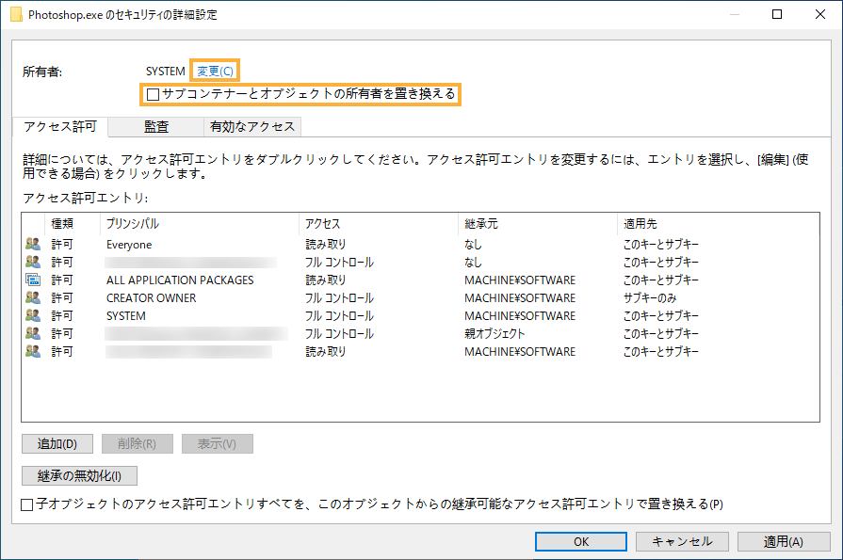Viewport: 843px width, 560px height.
Task: Click 親オブジェクト in the 継承元 column
Action: pyautogui.click(x=494, y=334)
